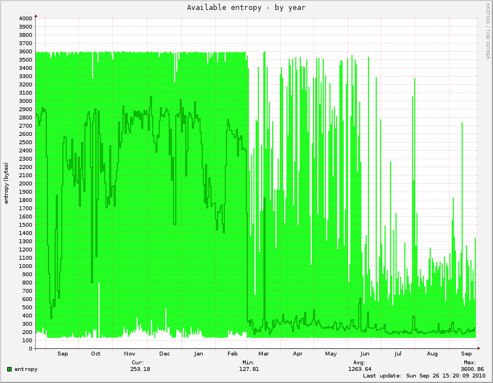Select the Oct month label on x-axis
The width and height of the screenshot is (493, 383).
pyautogui.click(x=96, y=354)
